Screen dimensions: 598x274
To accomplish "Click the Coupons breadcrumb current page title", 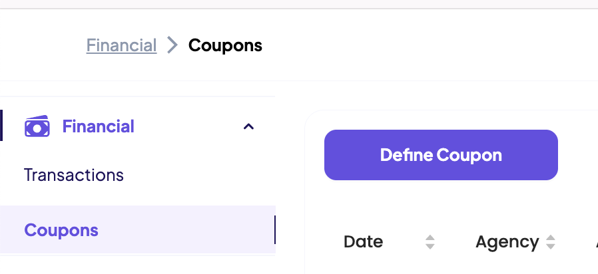I will [225, 45].
